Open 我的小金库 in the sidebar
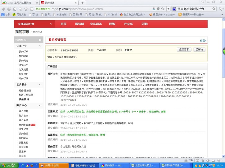The image size is (225, 168). 25,125
